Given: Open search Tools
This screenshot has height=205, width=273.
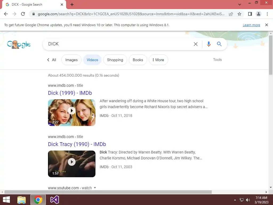Looking at the screenshot, I should (x=218, y=60).
